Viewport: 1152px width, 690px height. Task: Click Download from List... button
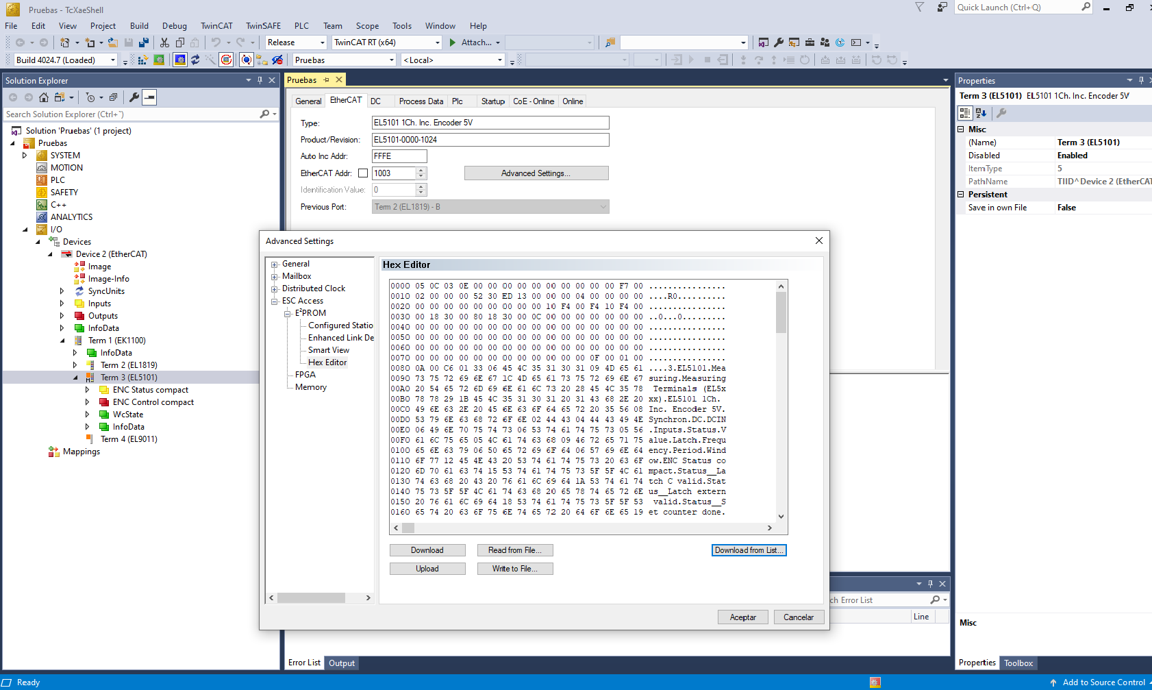pyautogui.click(x=749, y=550)
